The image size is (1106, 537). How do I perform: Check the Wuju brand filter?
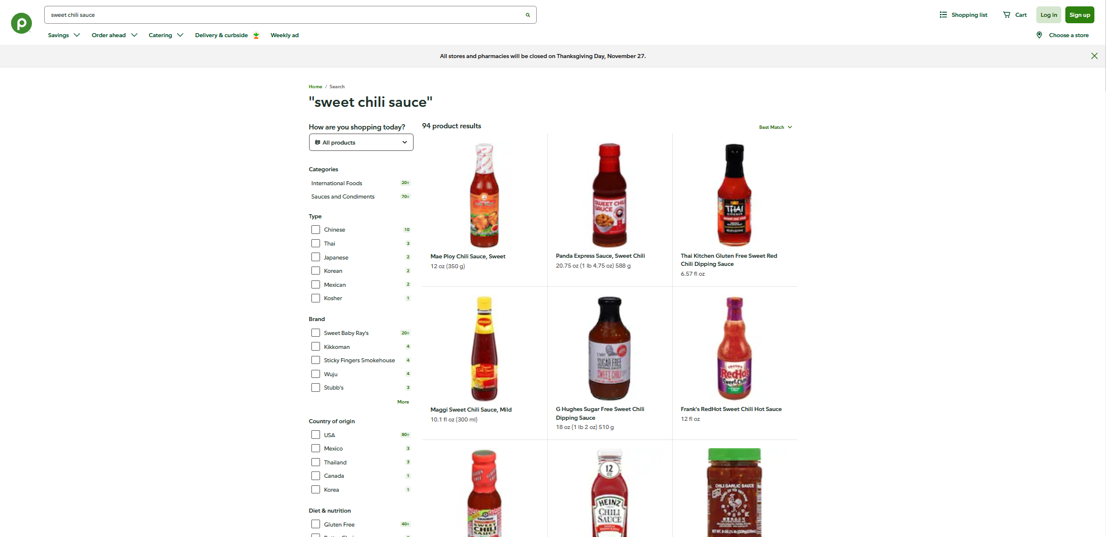(x=315, y=374)
